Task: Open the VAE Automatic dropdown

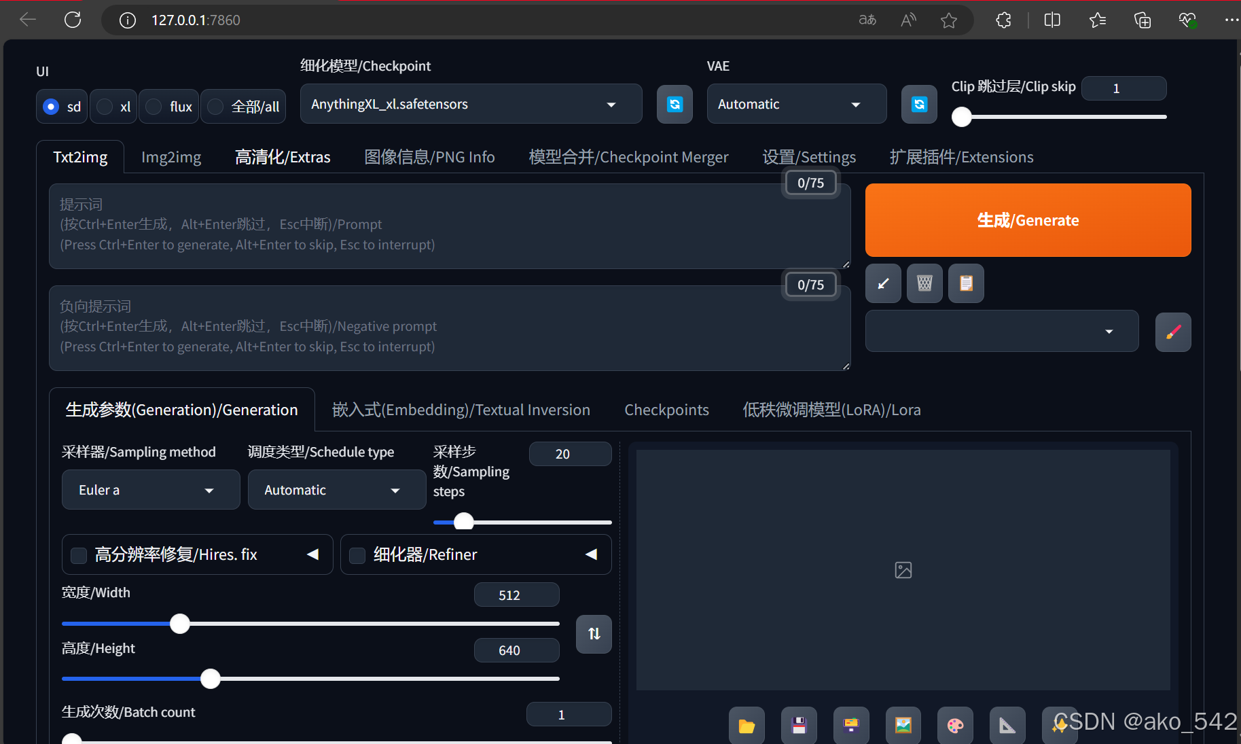Action: [797, 104]
